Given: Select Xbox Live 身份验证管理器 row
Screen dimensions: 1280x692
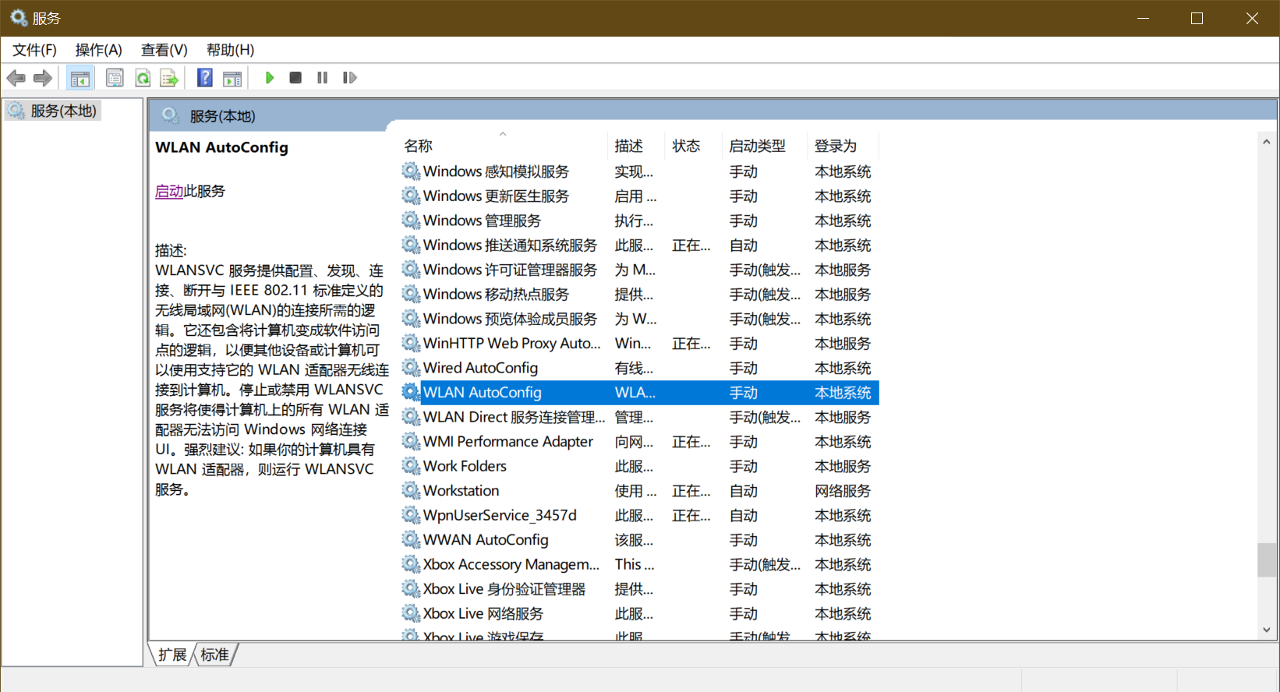Looking at the screenshot, I should 639,589.
